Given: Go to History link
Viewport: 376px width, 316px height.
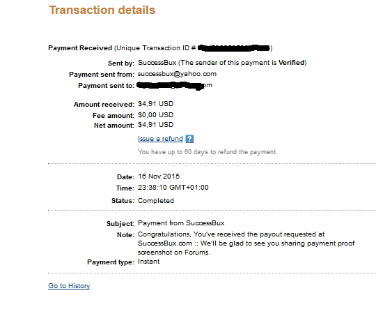Looking at the screenshot, I should click(x=69, y=286).
